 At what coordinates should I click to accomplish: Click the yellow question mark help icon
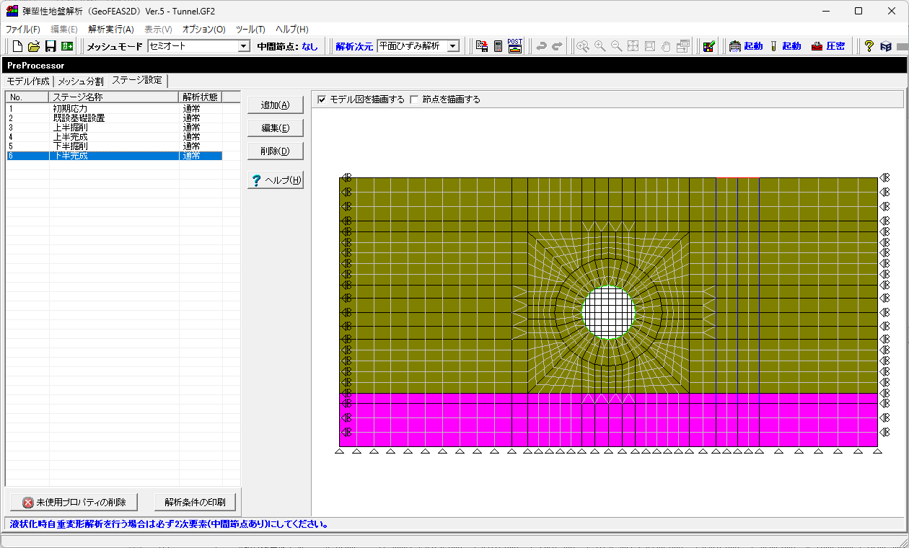click(869, 46)
